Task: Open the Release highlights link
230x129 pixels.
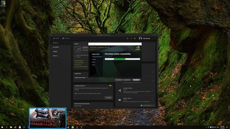Action: pyautogui.click(x=79, y=61)
